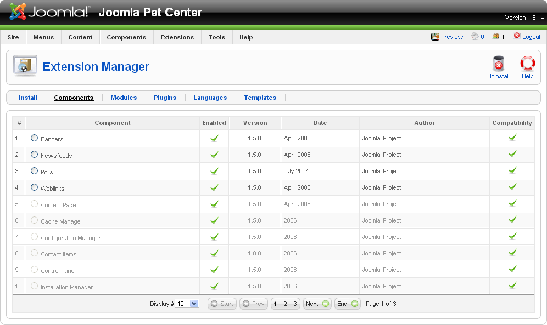547x325 pixels.
Task: Open the Tools menu
Action: pos(216,37)
